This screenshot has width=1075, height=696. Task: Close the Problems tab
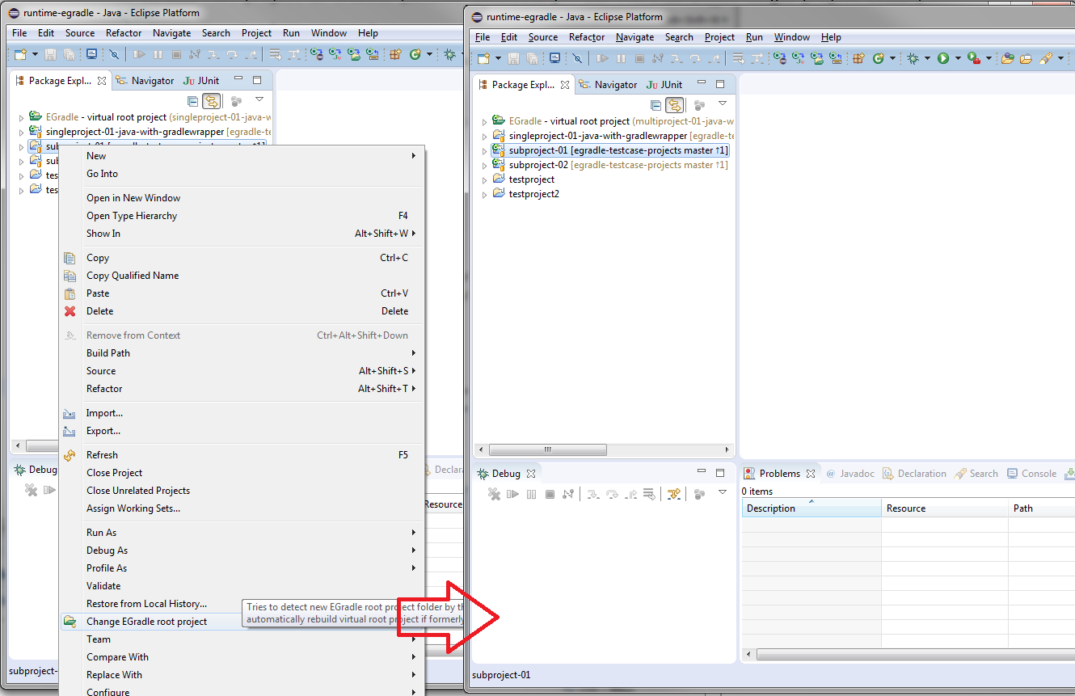tap(811, 474)
